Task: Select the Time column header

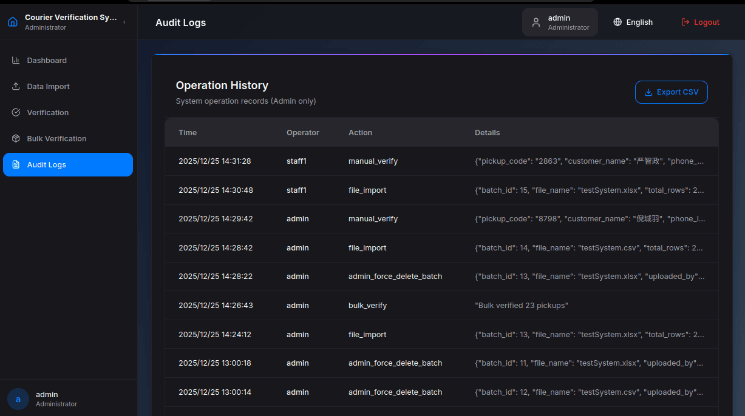Action: tap(188, 133)
